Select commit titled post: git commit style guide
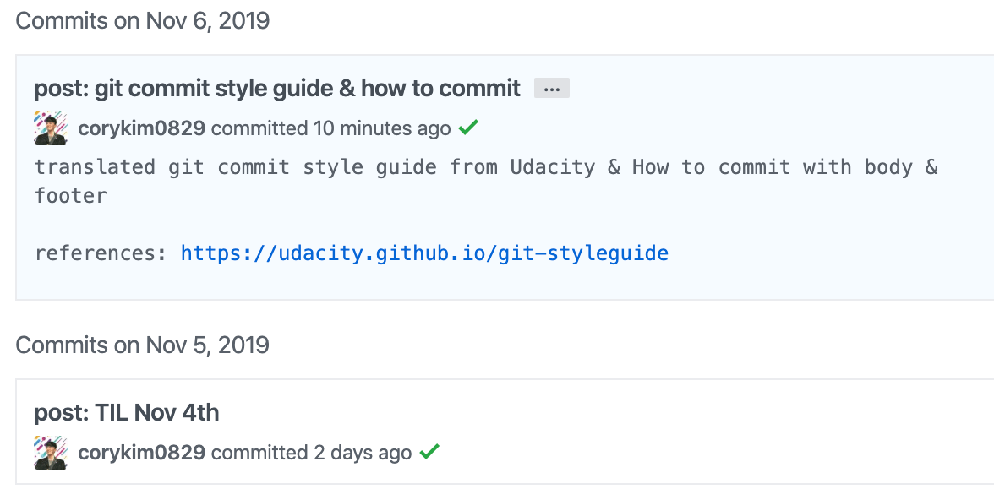994x500 pixels. coord(276,88)
